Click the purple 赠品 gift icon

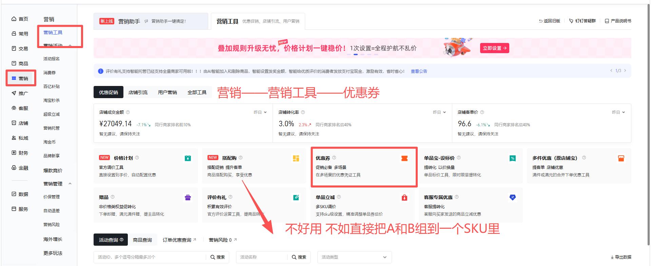point(188,198)
